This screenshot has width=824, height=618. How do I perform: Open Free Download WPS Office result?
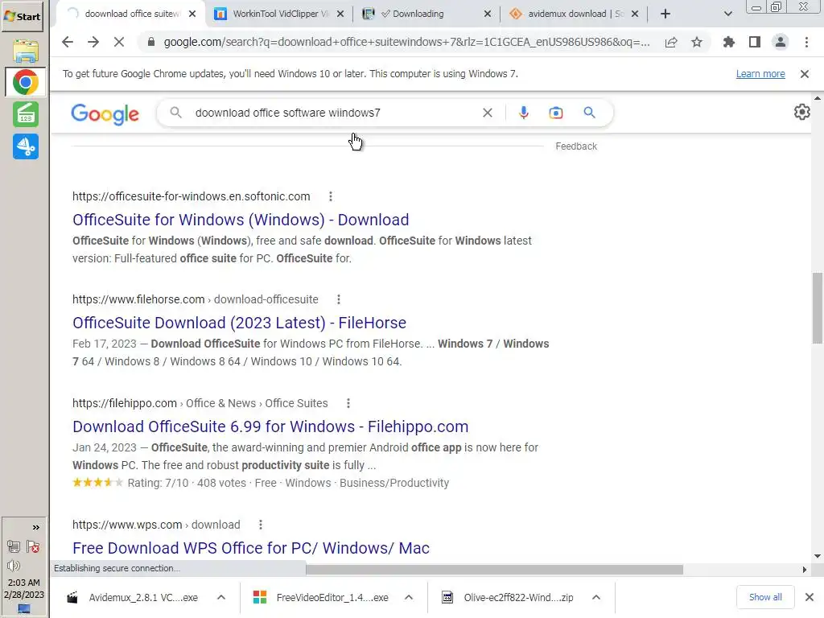point(251,548)
